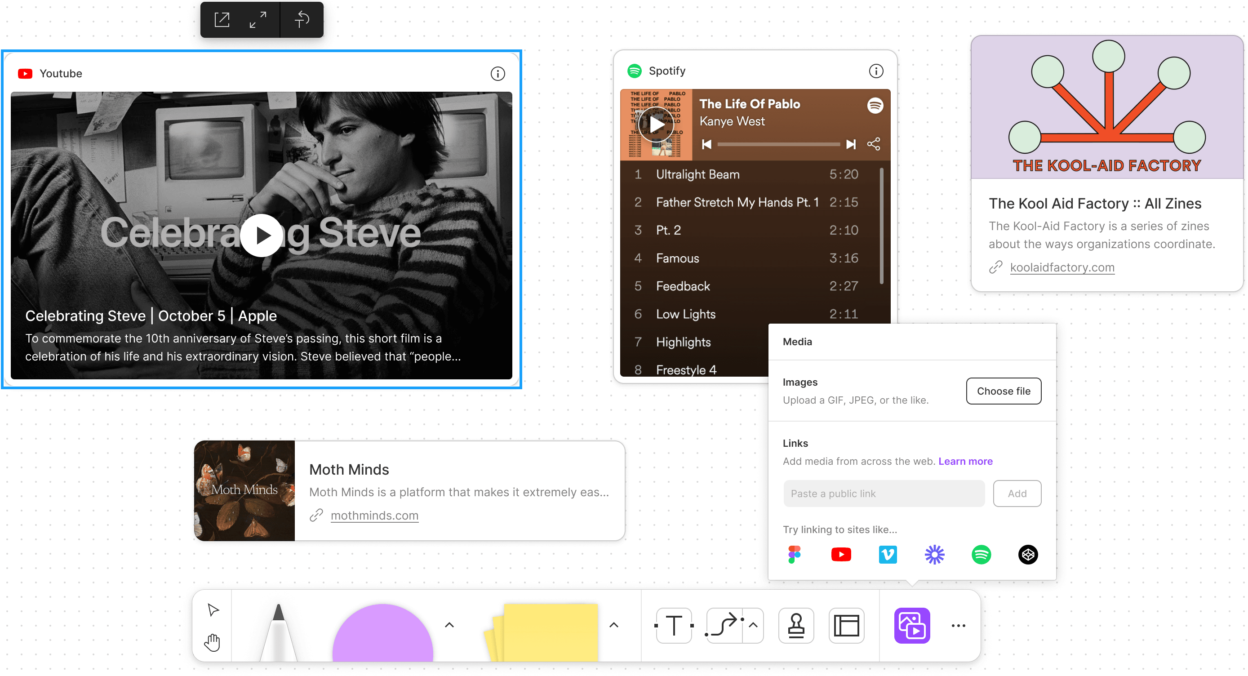This screenshot has width=1248, height=676.
Task: Skip to next track in Spotify
Action: (x=851, y=144)
